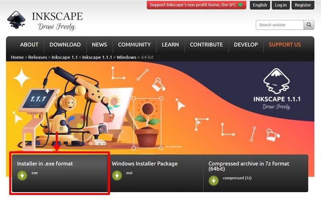Open the COMMUNITY menu
The width and height of the screenshot is (321, 199).
[134, 44]
